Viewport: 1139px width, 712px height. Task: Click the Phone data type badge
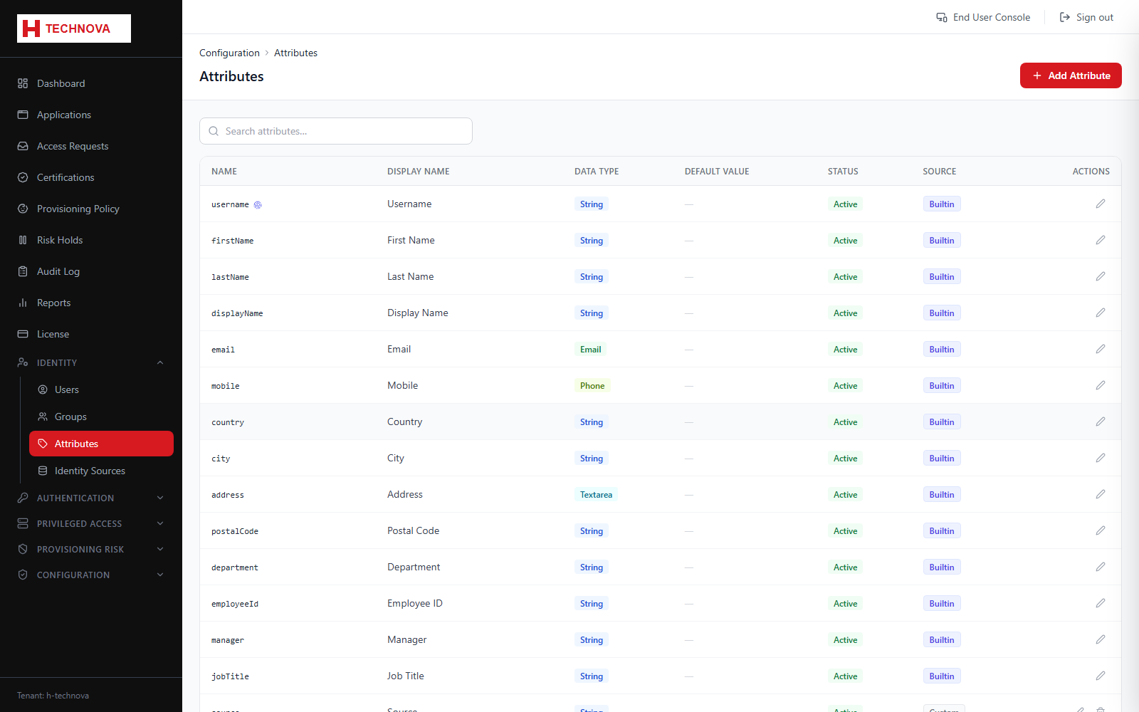(592, 386)
